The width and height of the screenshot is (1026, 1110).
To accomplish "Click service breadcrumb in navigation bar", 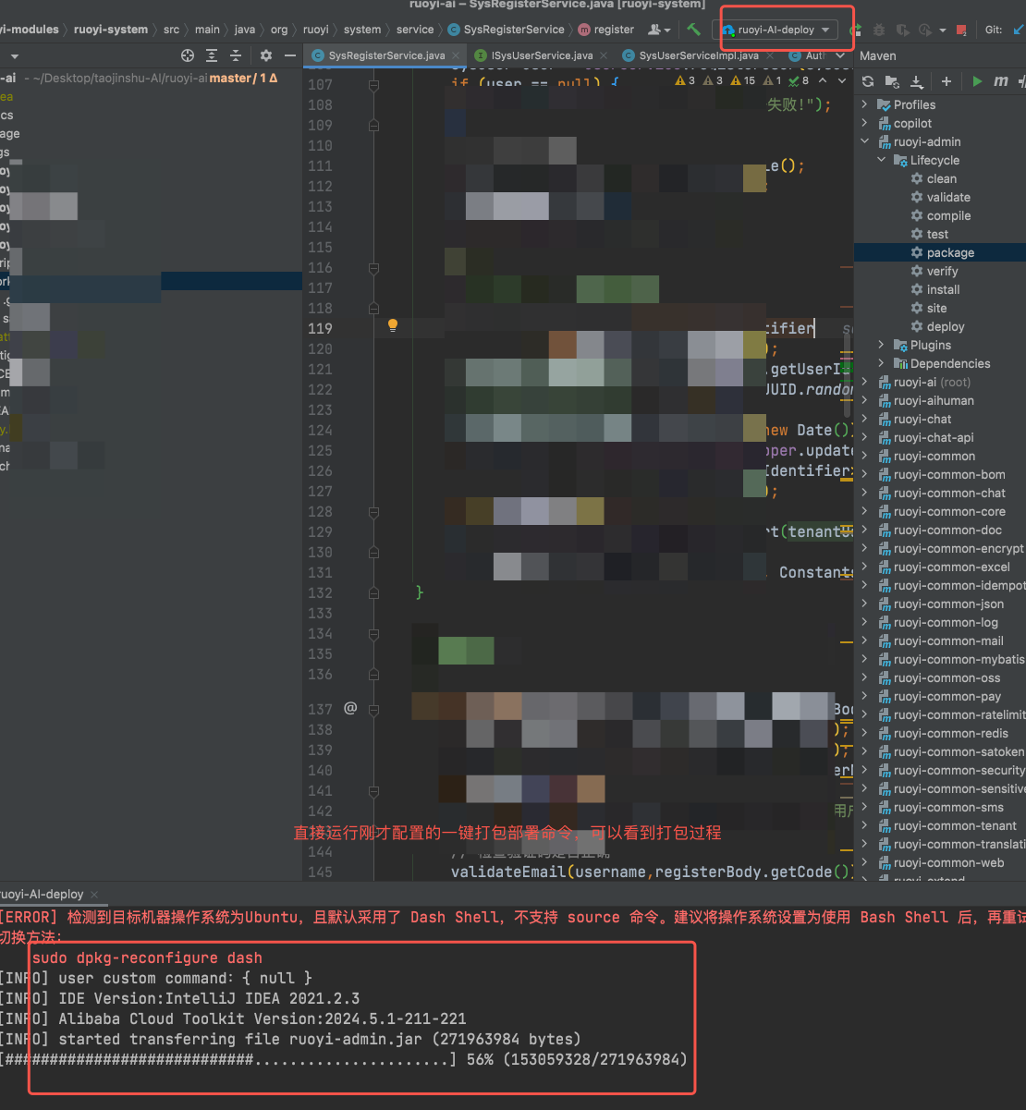I will point(415,30).
